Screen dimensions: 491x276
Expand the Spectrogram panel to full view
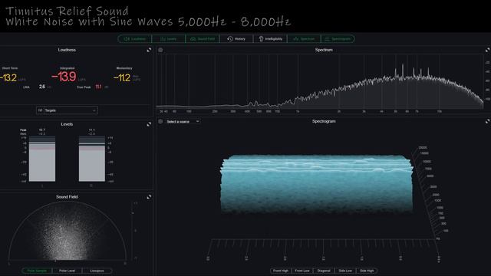point(488,121)
